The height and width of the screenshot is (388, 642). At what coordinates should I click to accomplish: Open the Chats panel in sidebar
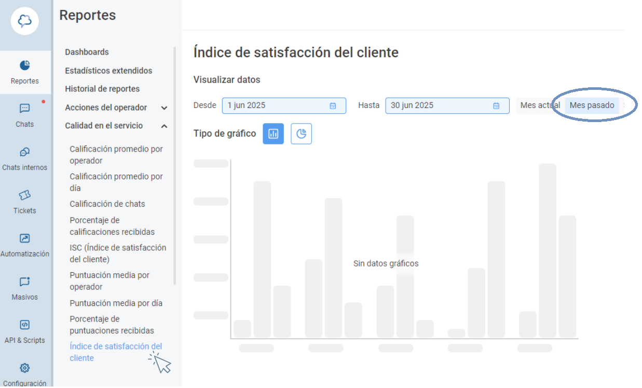pyautogui.click(x=24, y=115)
